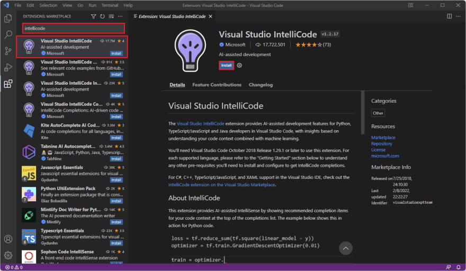Filter extensions with the funnel icon
Viewport: 466px width, 271px height.
click(x=93, y=16)
